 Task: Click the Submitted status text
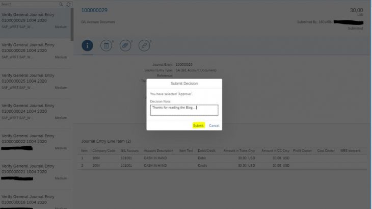pyautogui.click(x=355, y=28)
